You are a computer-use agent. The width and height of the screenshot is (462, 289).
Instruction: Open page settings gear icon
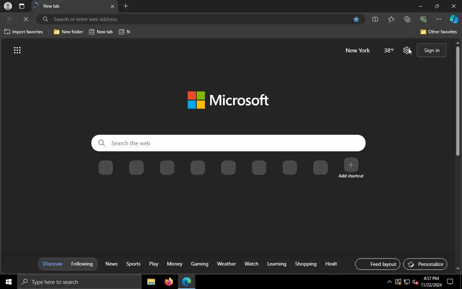pos(407,50)
